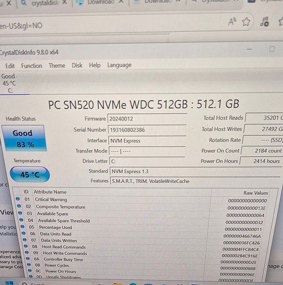The width and height of the screenshot is (283, 285).
Task: Open the Edit menu in CrystalDiskInfo
Action: [10, 66]
